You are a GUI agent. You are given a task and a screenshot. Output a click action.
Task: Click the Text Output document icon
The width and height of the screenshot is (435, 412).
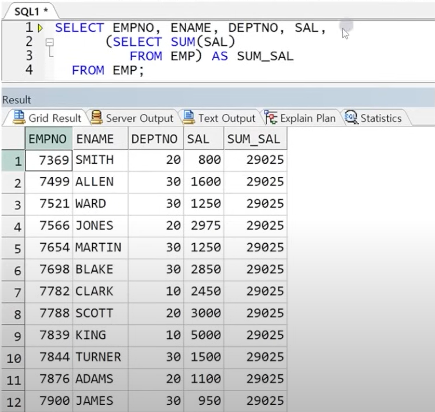tap(188, 117)
